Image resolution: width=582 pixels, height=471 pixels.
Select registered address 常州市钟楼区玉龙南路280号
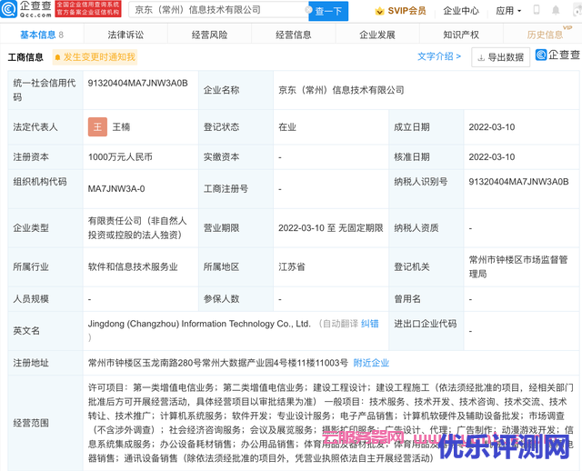(x=218, y=363)
